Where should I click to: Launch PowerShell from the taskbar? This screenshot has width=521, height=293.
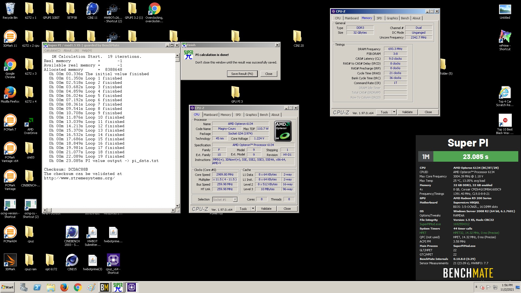point(37,287)
